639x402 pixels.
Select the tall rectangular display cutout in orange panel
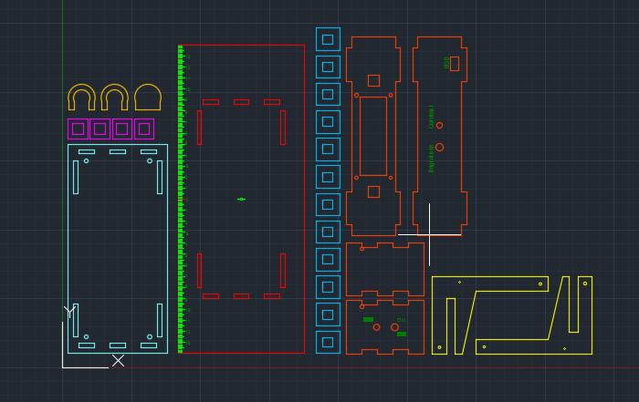click(x=373, y=137)
